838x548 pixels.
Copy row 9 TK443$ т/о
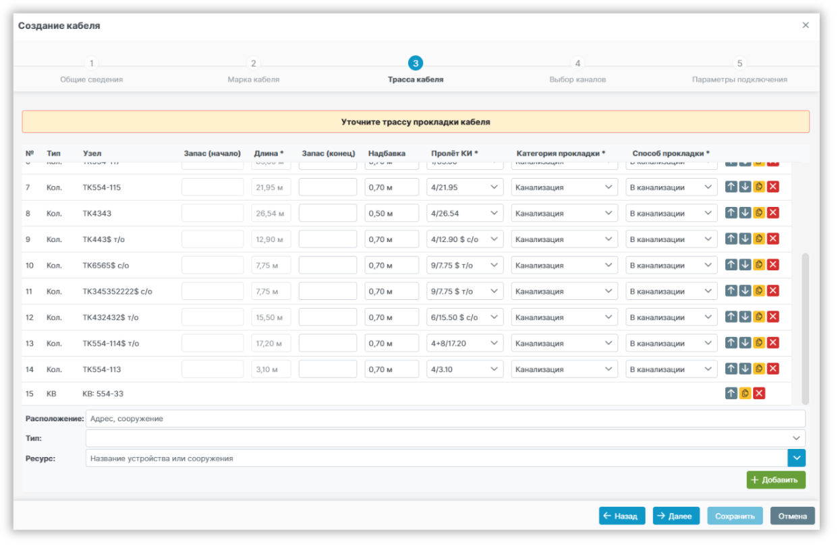point(759,239)
